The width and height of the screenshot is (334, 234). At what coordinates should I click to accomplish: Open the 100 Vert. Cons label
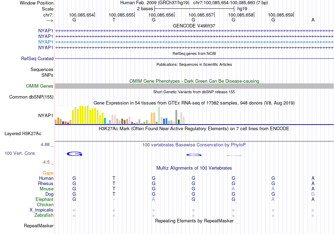[x=20, y=153]
